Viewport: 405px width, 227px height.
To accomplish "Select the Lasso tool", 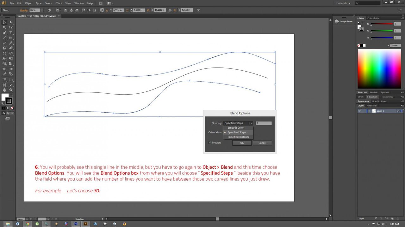I will (11, 27).
